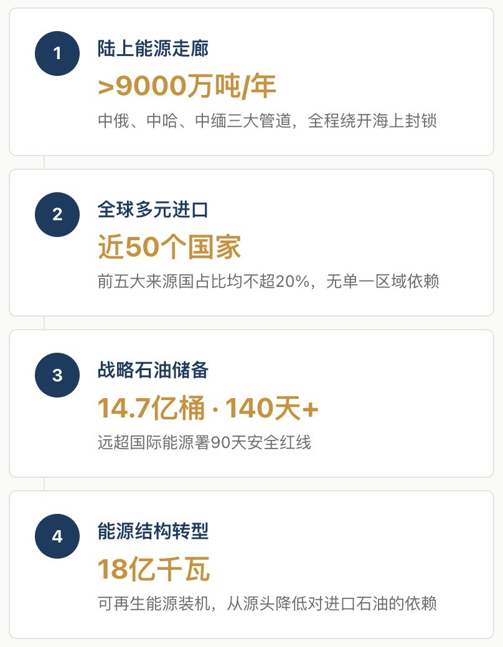Open the 陆上能源走廊 heading

click(x=153, y=49)
